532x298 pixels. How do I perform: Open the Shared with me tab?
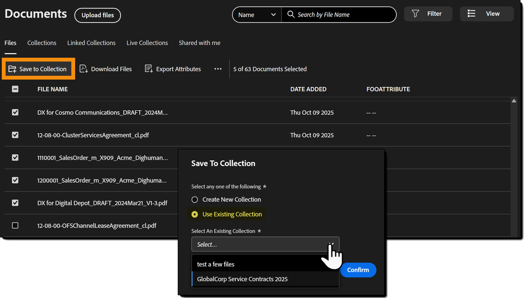click(199, 43)
